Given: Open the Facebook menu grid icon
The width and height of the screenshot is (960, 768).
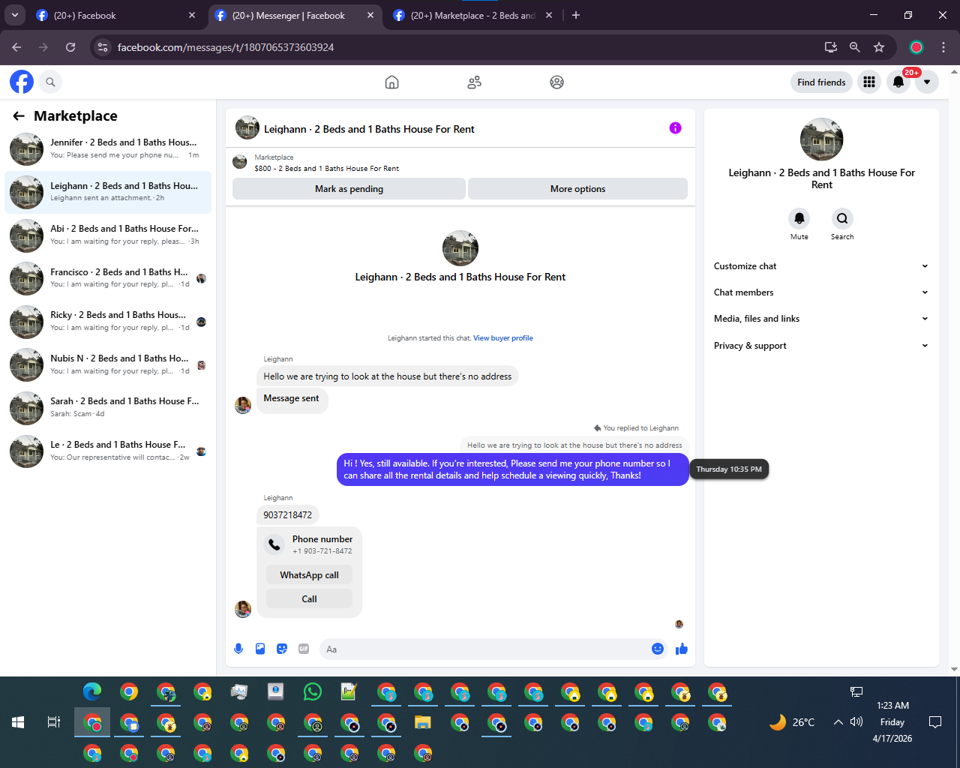Looking at the screenshot, I should (x=869, y=82).
